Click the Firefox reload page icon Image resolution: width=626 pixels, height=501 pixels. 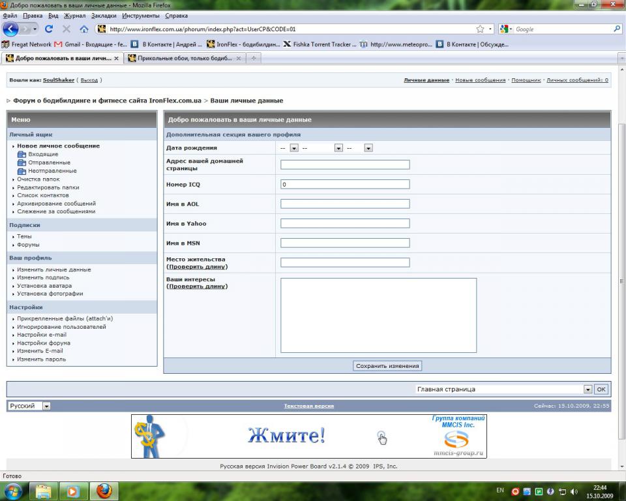point(49,29)
